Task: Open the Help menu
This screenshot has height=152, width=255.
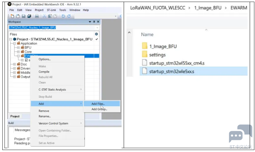Action: [86, 10]
